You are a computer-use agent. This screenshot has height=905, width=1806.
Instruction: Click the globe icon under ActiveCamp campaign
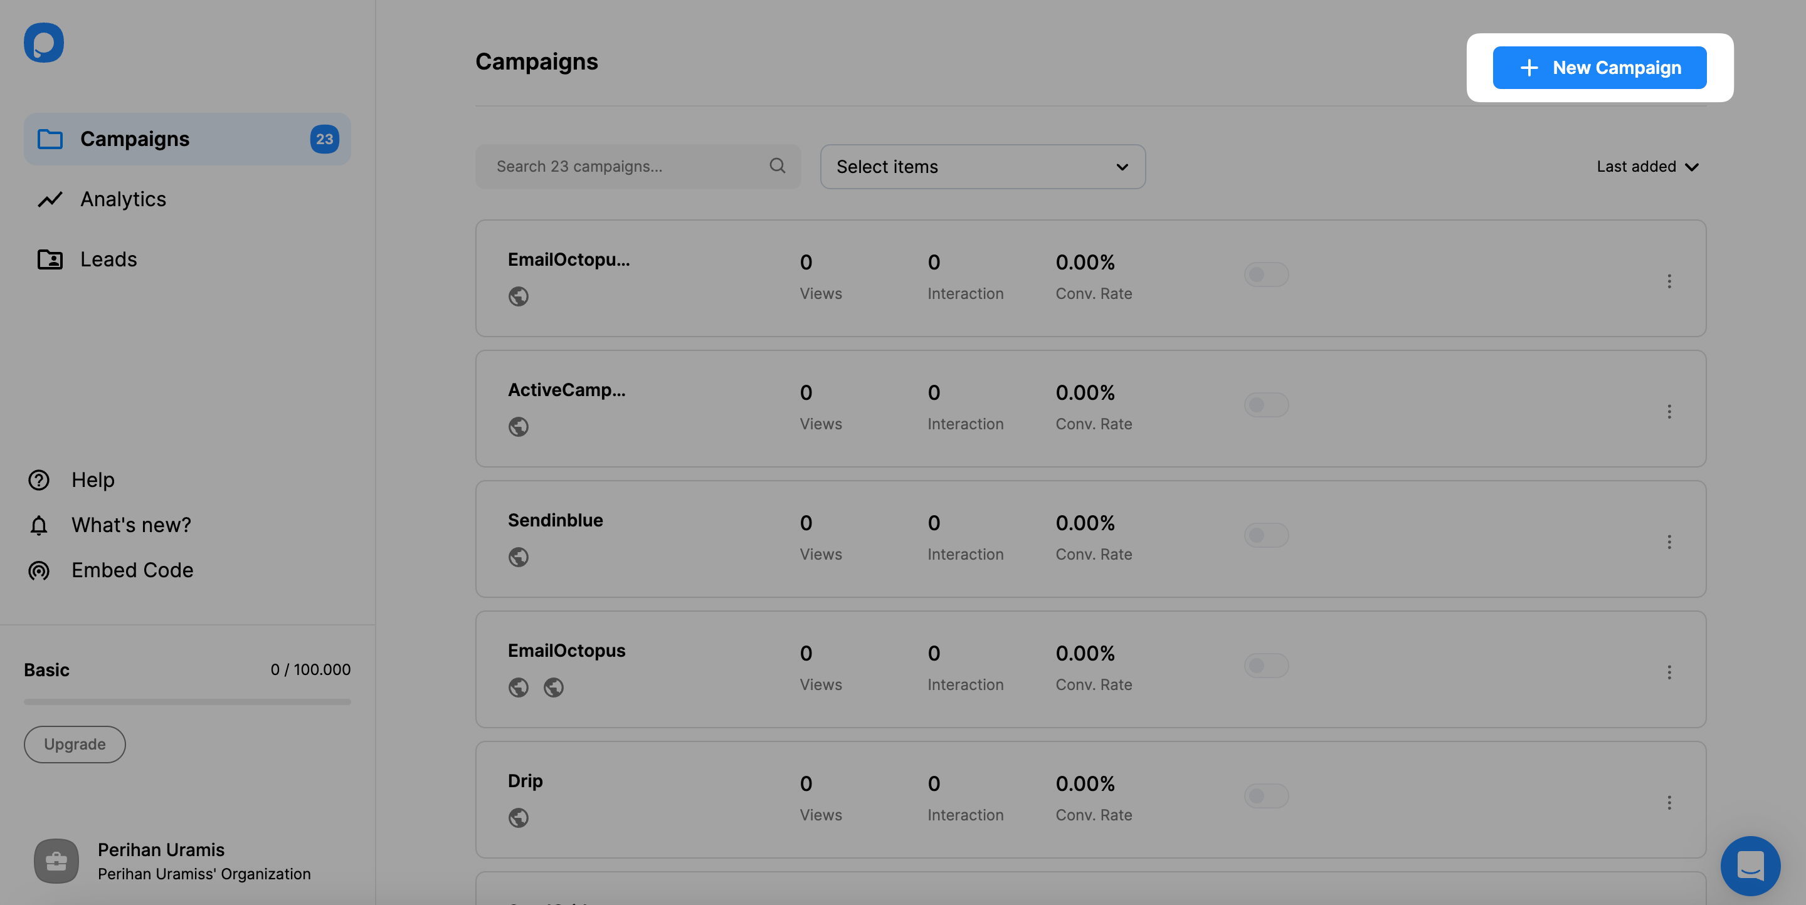[x=519, y=427]
